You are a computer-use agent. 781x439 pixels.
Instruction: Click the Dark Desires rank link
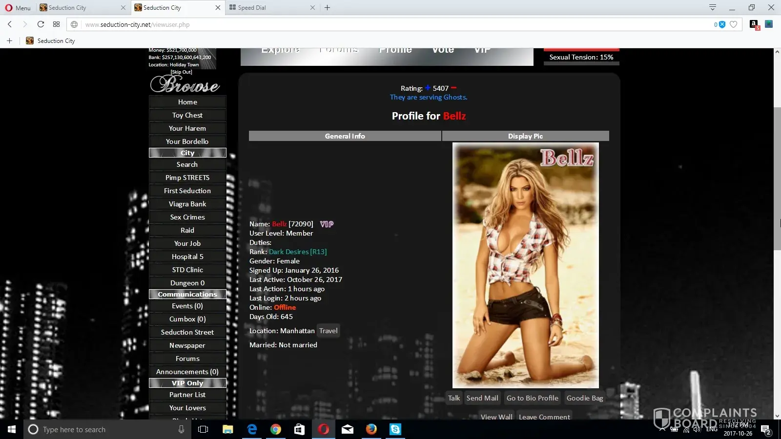[298, 252]
